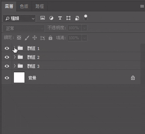Open the 種類 filter type dropdown

[19, 19]
